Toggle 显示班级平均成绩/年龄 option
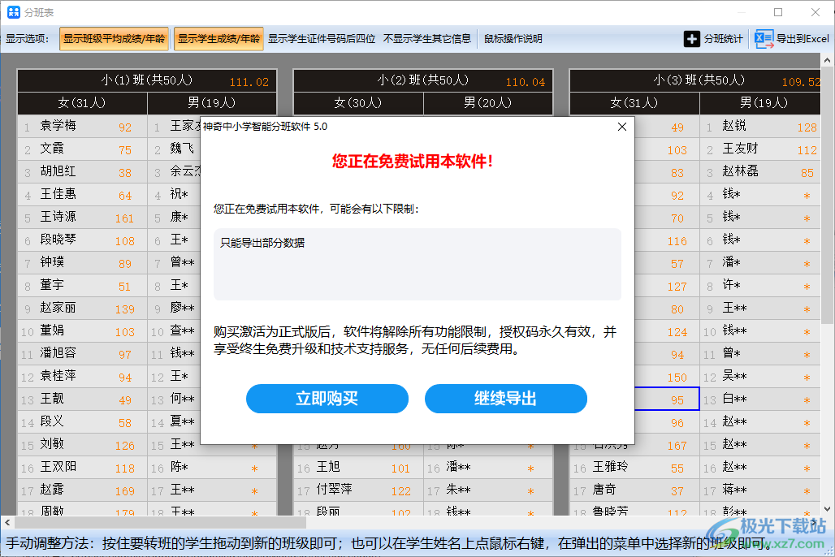The height and width of the screenshot is (557, 835). pos(114,39)
